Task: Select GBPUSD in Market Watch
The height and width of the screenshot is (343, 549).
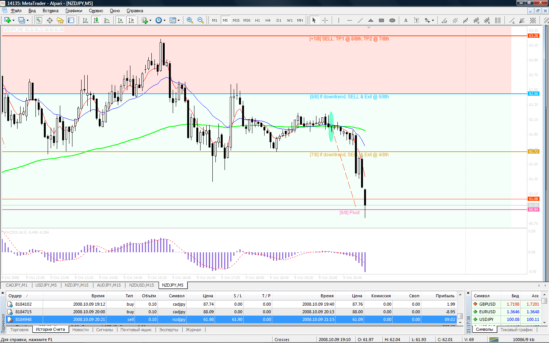Action: pyautogui.click(x=506, y=304)
